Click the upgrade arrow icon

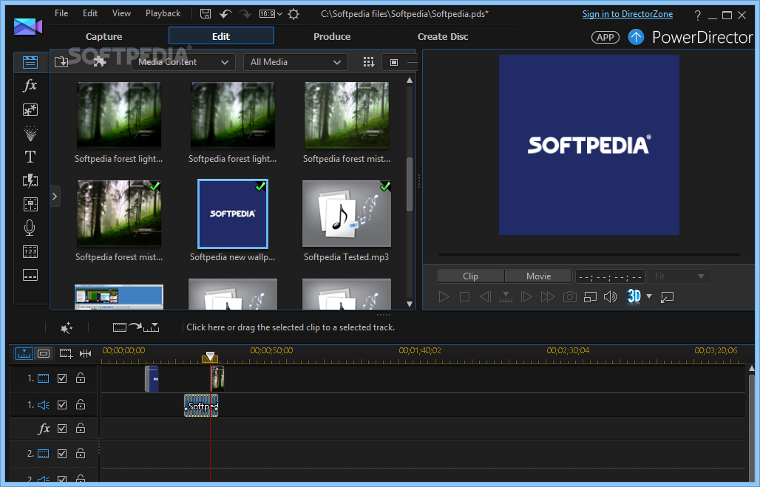(x=636, y=37)
